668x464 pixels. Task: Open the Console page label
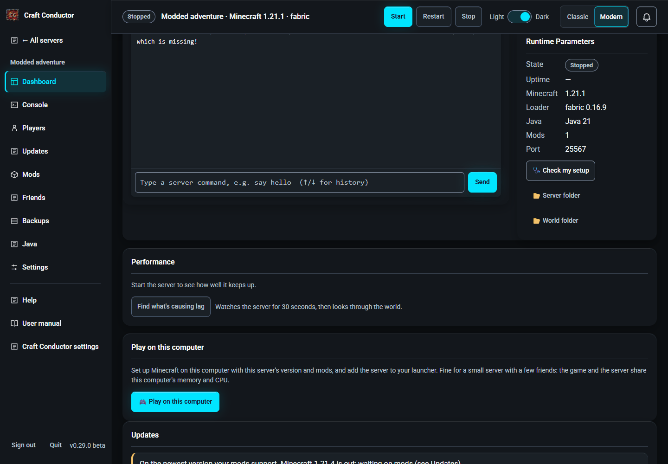click(x=35, y=105)
